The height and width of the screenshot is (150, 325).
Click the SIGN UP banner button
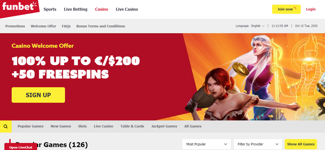pyautogui.click(x=38, y=95)
